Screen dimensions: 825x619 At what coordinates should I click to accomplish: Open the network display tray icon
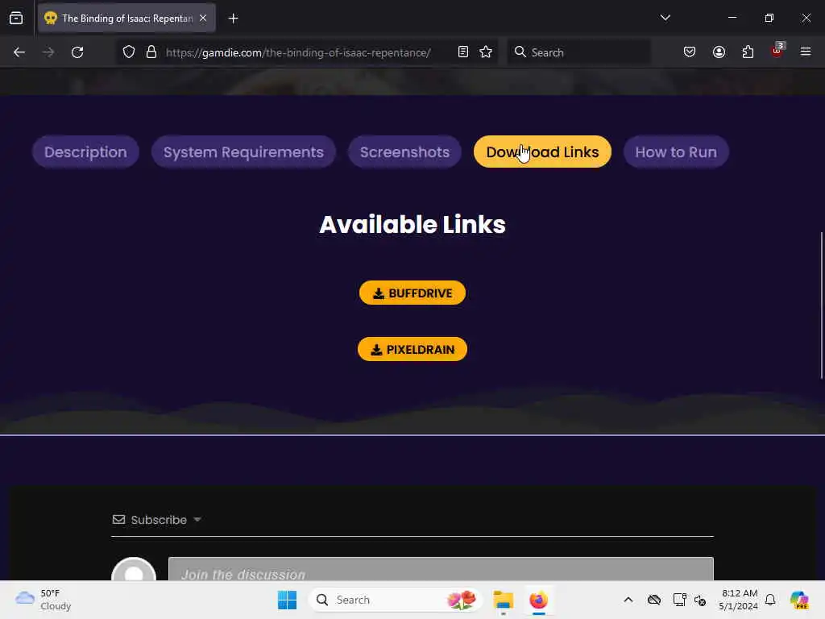click(x=679, y=600)
